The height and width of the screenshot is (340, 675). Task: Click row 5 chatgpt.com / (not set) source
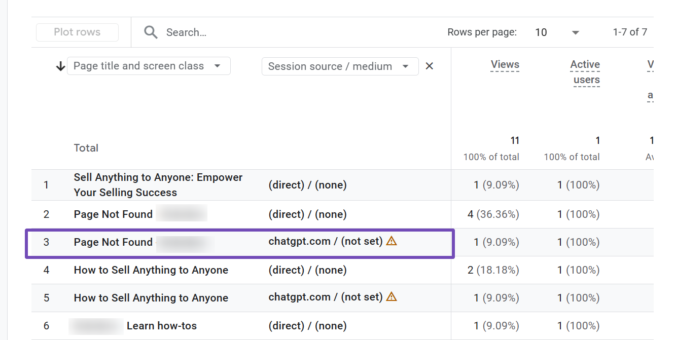coord(325,297)
